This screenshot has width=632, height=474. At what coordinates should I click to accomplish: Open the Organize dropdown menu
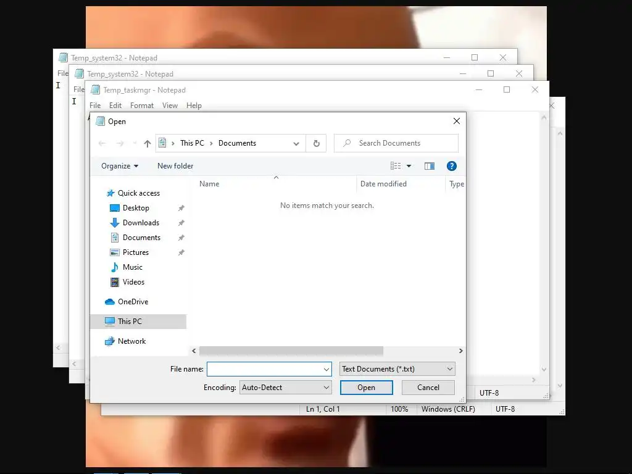[x=120, y=166]
